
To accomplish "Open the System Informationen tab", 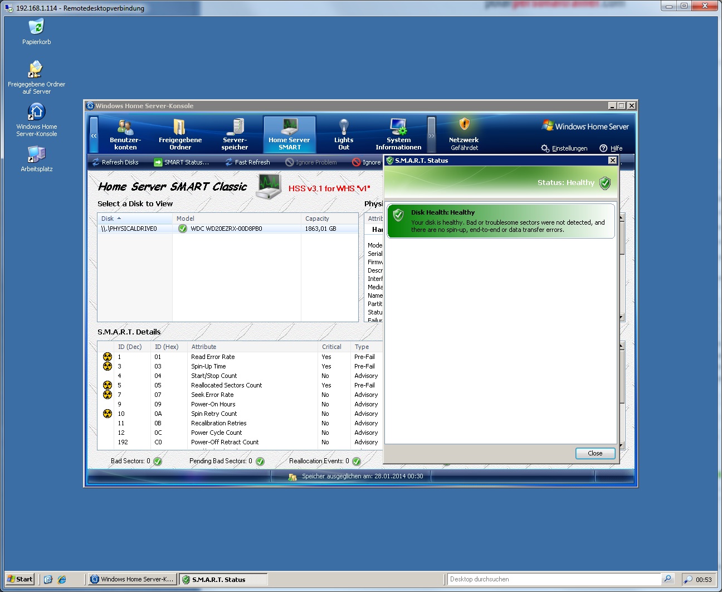I will tap(398, 134).
